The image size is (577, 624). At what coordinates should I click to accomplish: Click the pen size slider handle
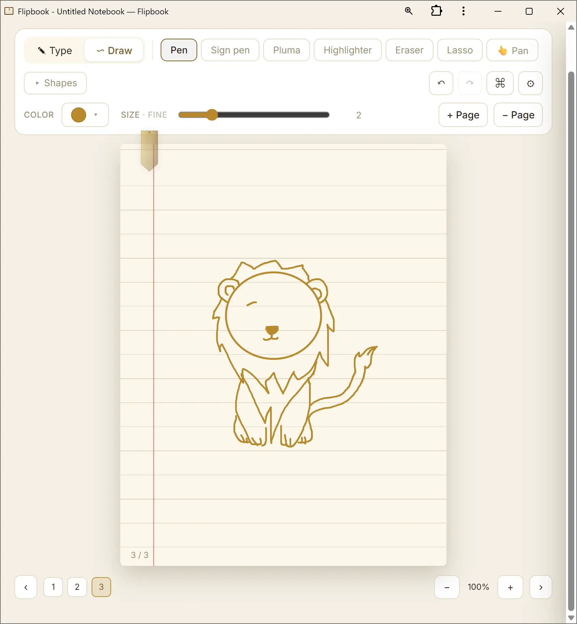(x=212, y=115)
